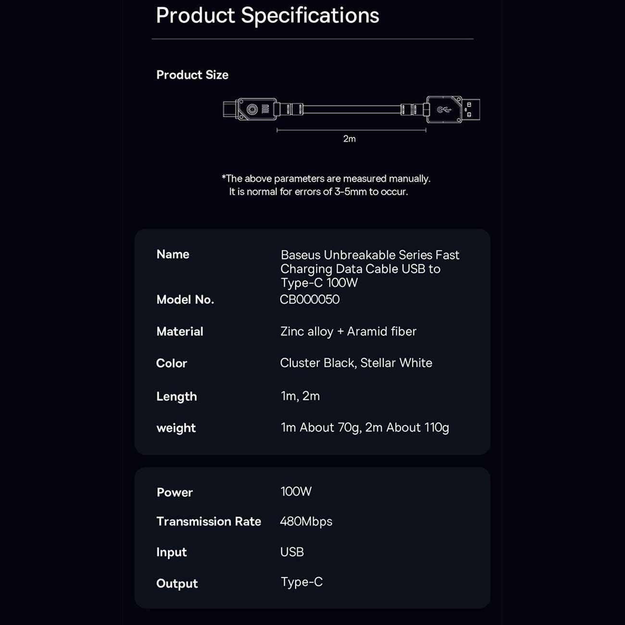Click the Cluster Black, Stellar White color value
The height and width of the screenshot is (625, 625).
coord(356,363)
